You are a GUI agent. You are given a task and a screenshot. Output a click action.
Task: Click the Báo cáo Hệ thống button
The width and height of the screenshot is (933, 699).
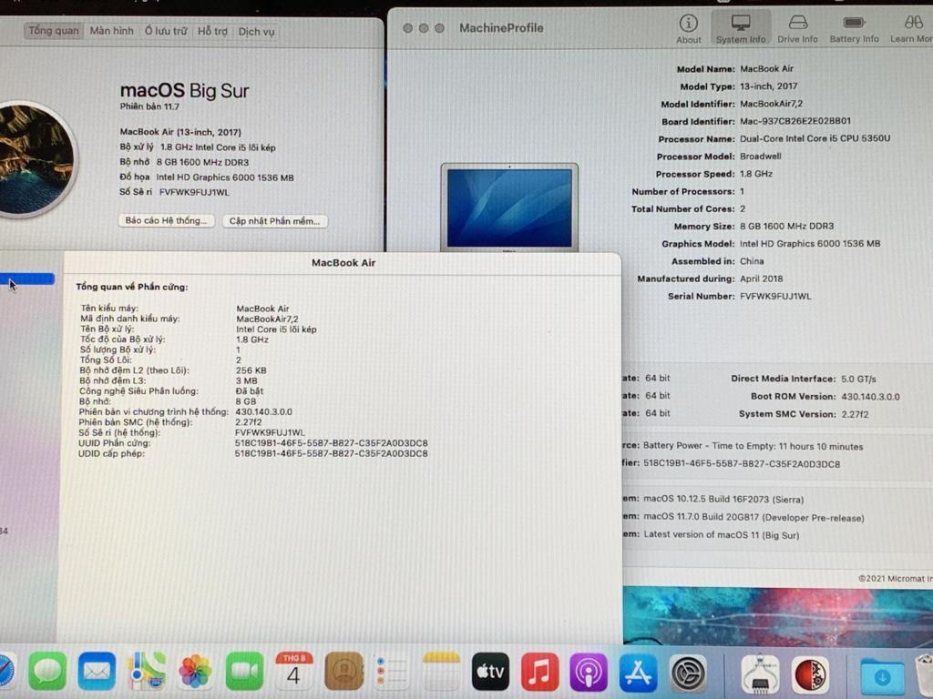pos(166,220)
